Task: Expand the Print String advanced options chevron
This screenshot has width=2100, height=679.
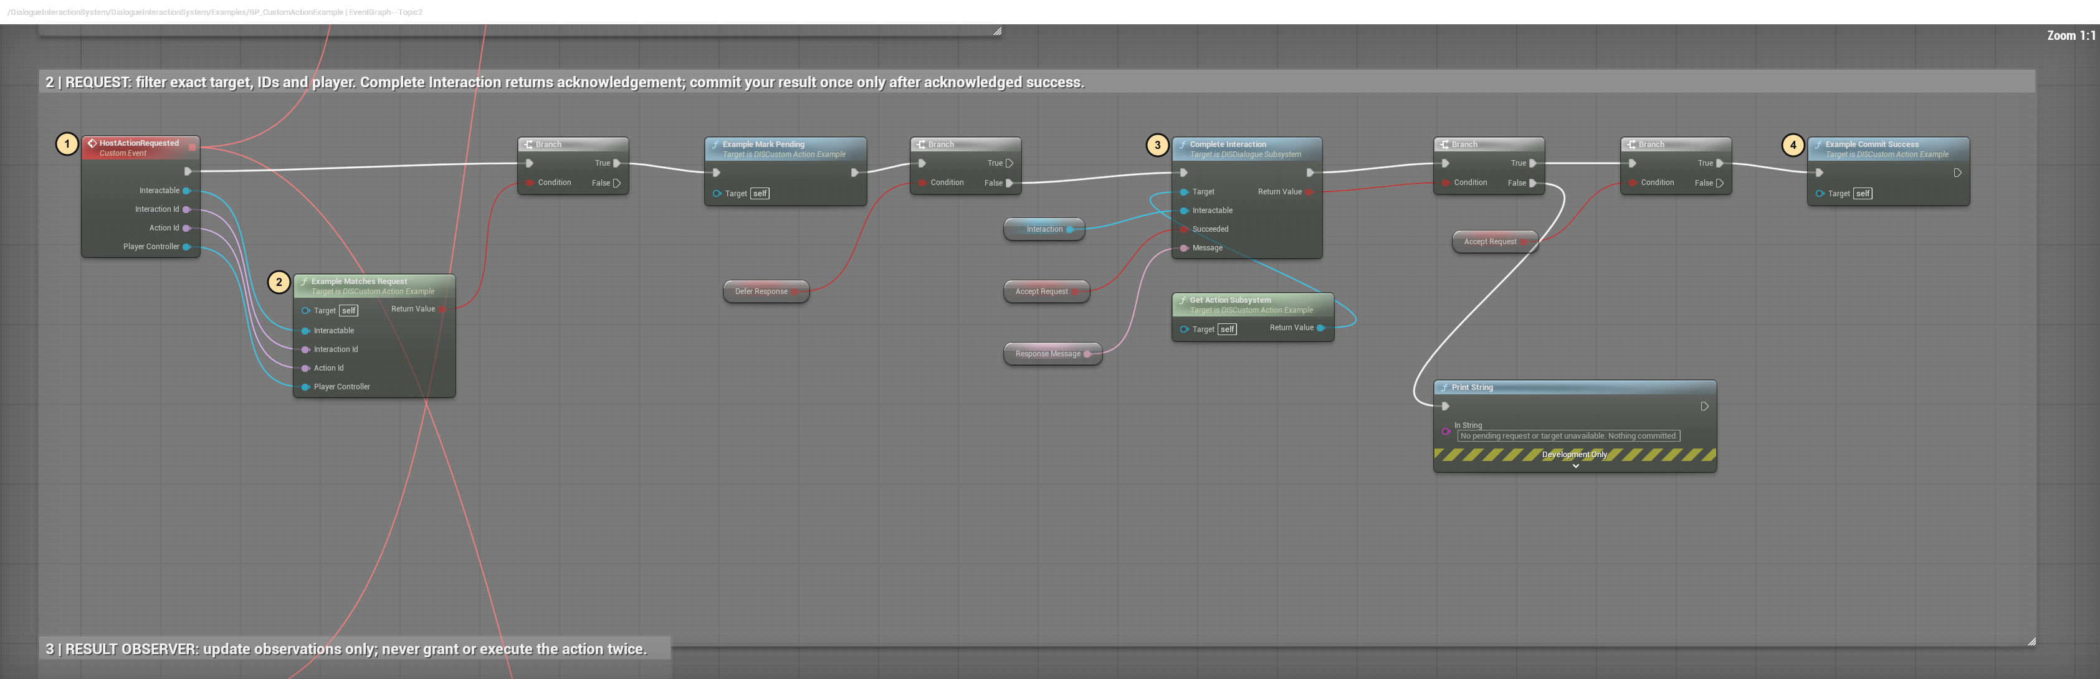Action: 1576,466
